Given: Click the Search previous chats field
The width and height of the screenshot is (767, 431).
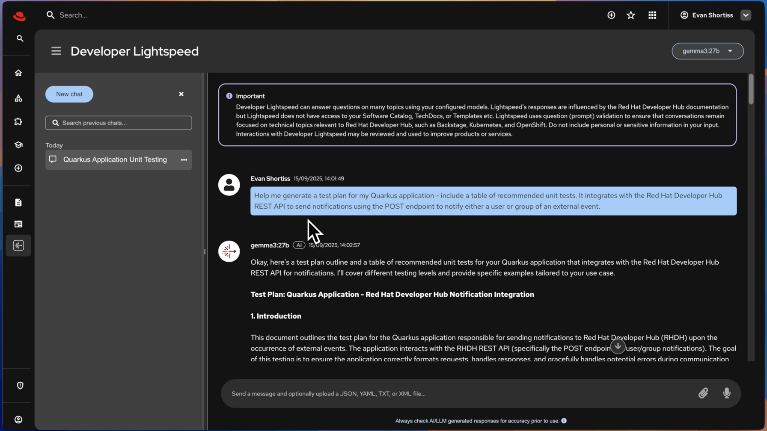Looking at the screenshot, I should pos(119,123).
